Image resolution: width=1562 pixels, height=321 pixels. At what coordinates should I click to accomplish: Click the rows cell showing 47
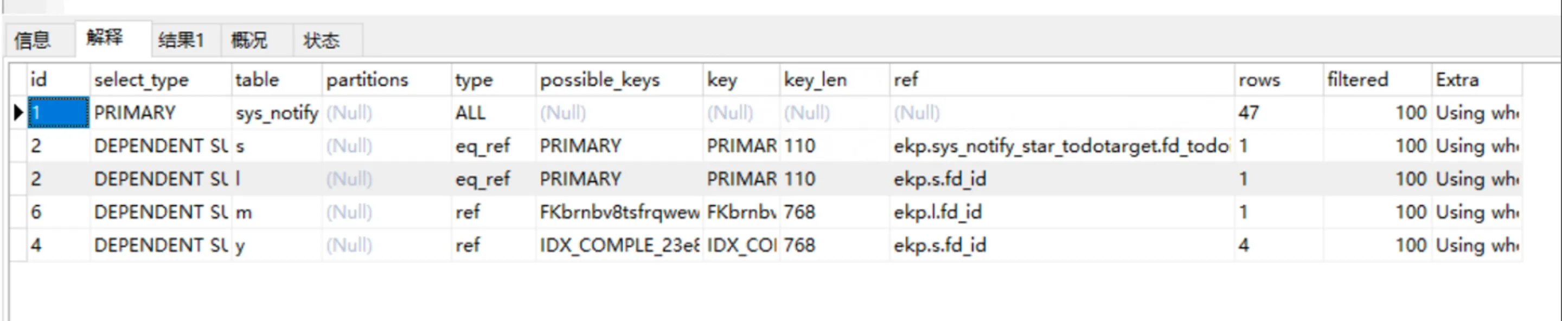click(x=1249, y=113)
